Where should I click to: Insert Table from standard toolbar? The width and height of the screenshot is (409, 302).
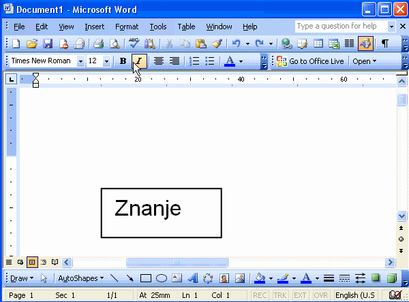coord(318,44)
